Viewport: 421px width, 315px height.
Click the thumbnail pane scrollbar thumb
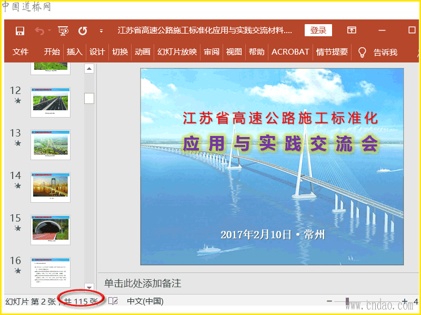89,98
